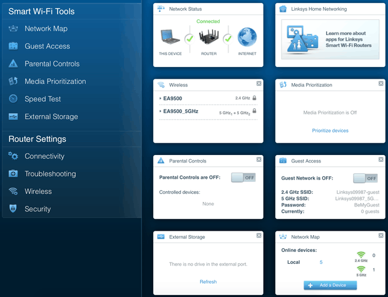The height and width of the screenshot is (297, 388).
Task: Click the Refresh link in External Storage
Action: click(208, 281)
